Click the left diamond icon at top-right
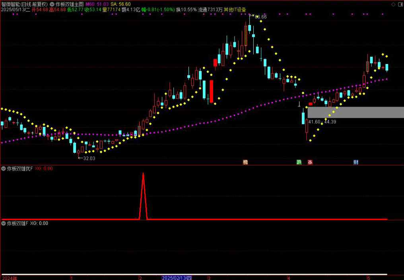The image size is (404, 280). click(393, 4)
